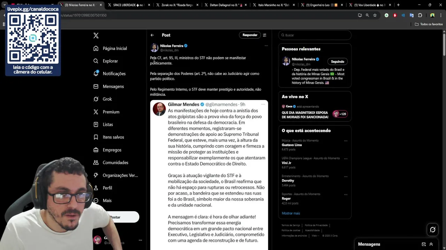
Task: Click the Responder button
Action: click(x=250, y=35)
